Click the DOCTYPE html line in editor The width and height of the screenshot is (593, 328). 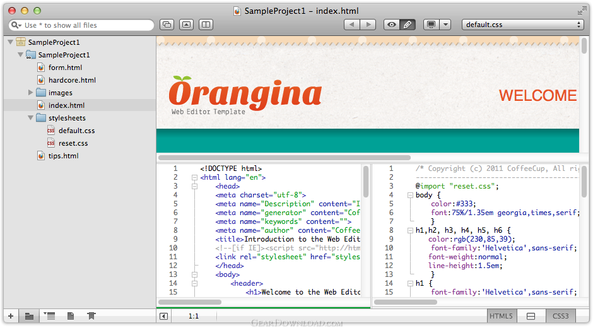[x=231, y=168]
